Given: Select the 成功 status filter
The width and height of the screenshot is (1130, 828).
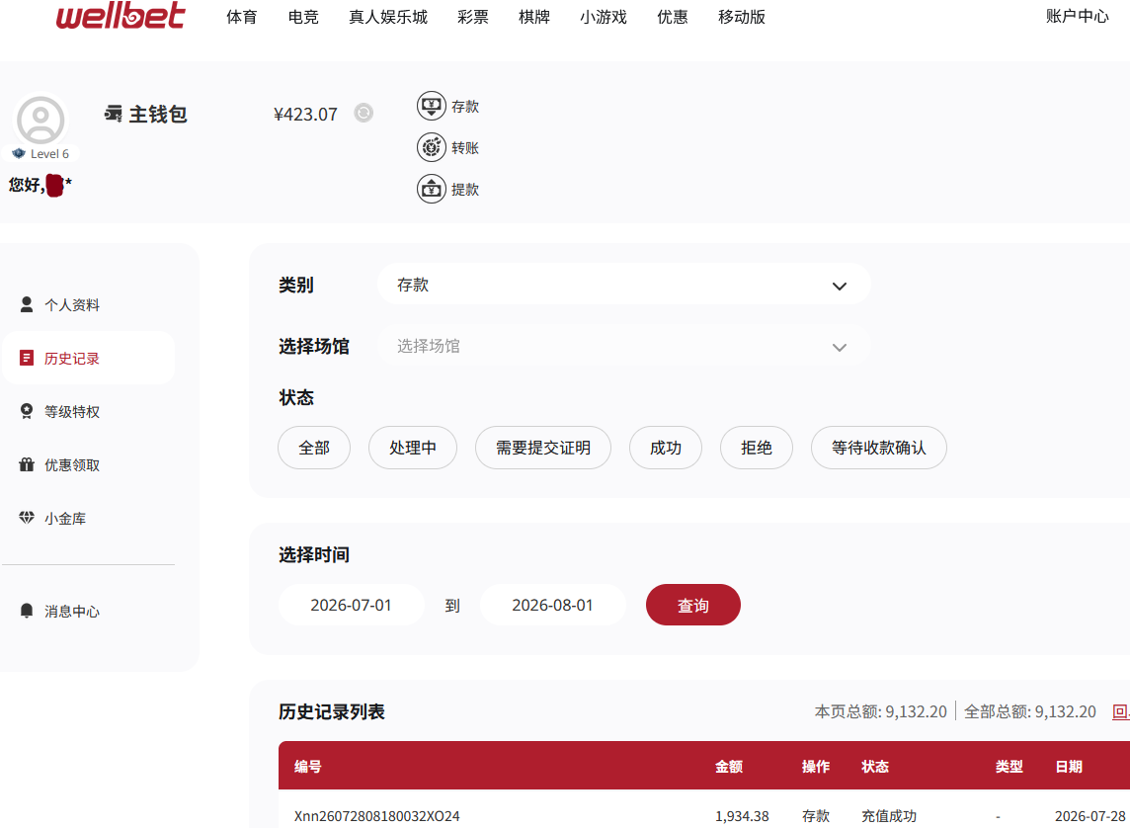Looking at the screenshot, I should [x=666, y=448].
